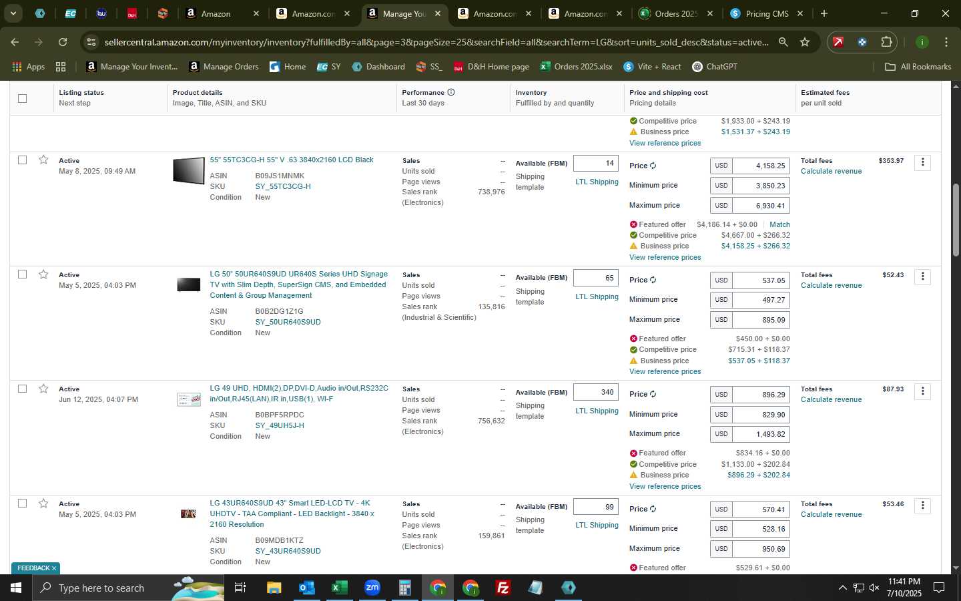This screenshot has width=961, height=601.
Task: Open File Explorer from the taskbar
Action: pos(274,588)
